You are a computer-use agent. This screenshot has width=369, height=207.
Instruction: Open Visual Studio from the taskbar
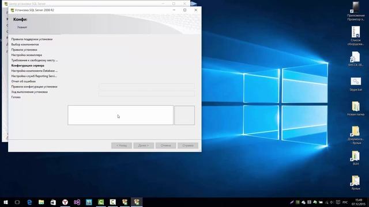(77, 202)
